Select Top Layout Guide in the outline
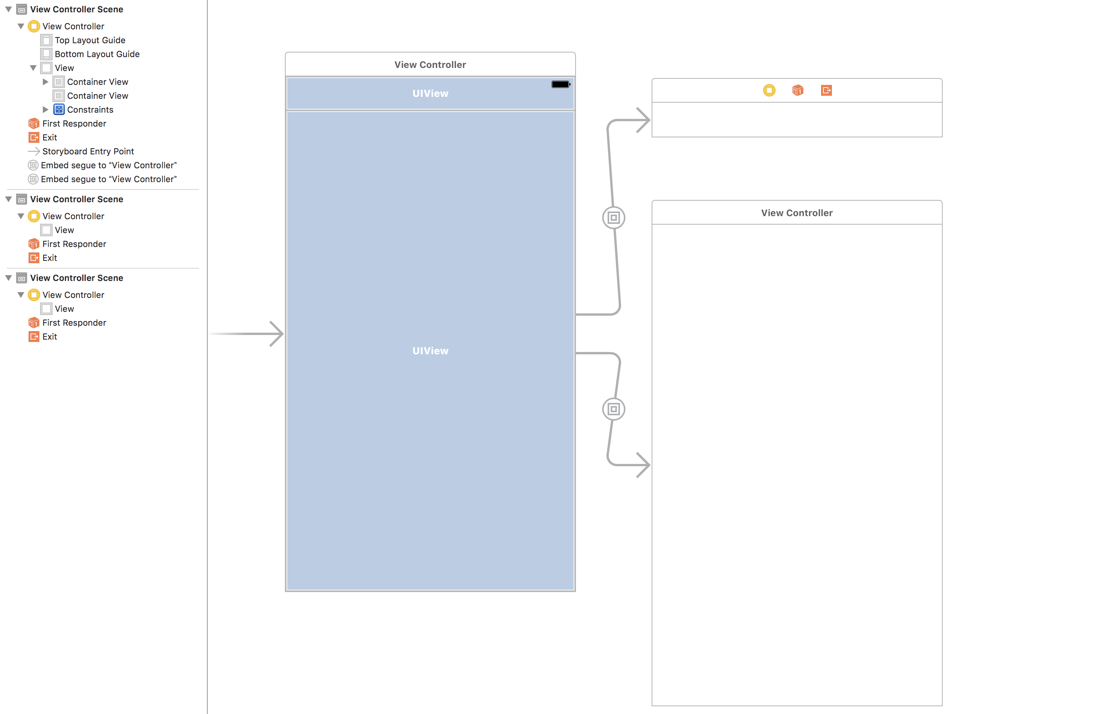The image size is (1094, 714). [x=90, y=41]
